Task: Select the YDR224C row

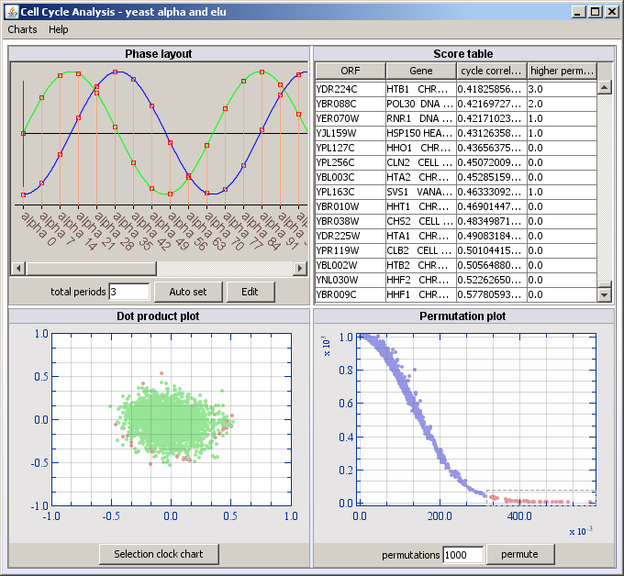Action: coord(456,89)
